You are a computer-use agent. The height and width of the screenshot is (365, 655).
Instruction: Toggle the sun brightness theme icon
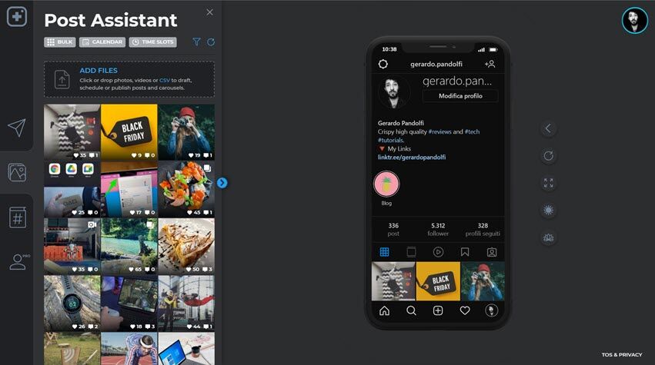548,211
